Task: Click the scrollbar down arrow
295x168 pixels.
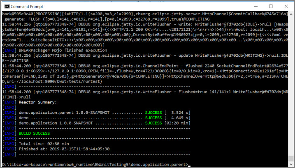Action: click(x=291, y=164)
